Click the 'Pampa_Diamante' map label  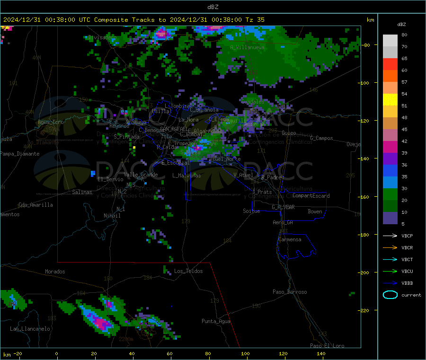[x=20, y=154]
